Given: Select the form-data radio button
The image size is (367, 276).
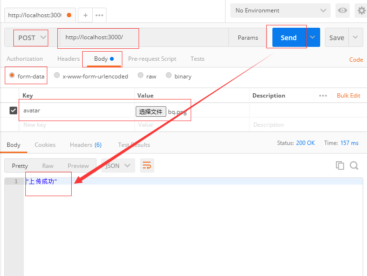Looking at the screenshot, I should (x=11, y=75).
